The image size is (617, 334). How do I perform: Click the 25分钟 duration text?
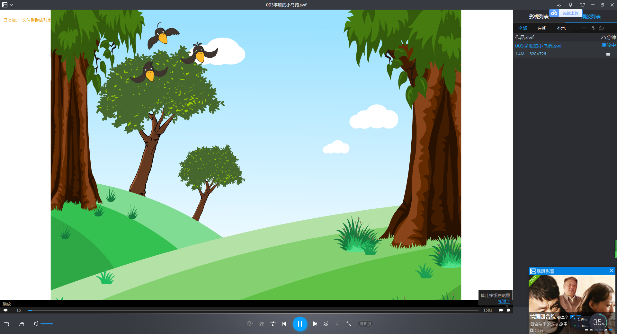coord(608,38)
